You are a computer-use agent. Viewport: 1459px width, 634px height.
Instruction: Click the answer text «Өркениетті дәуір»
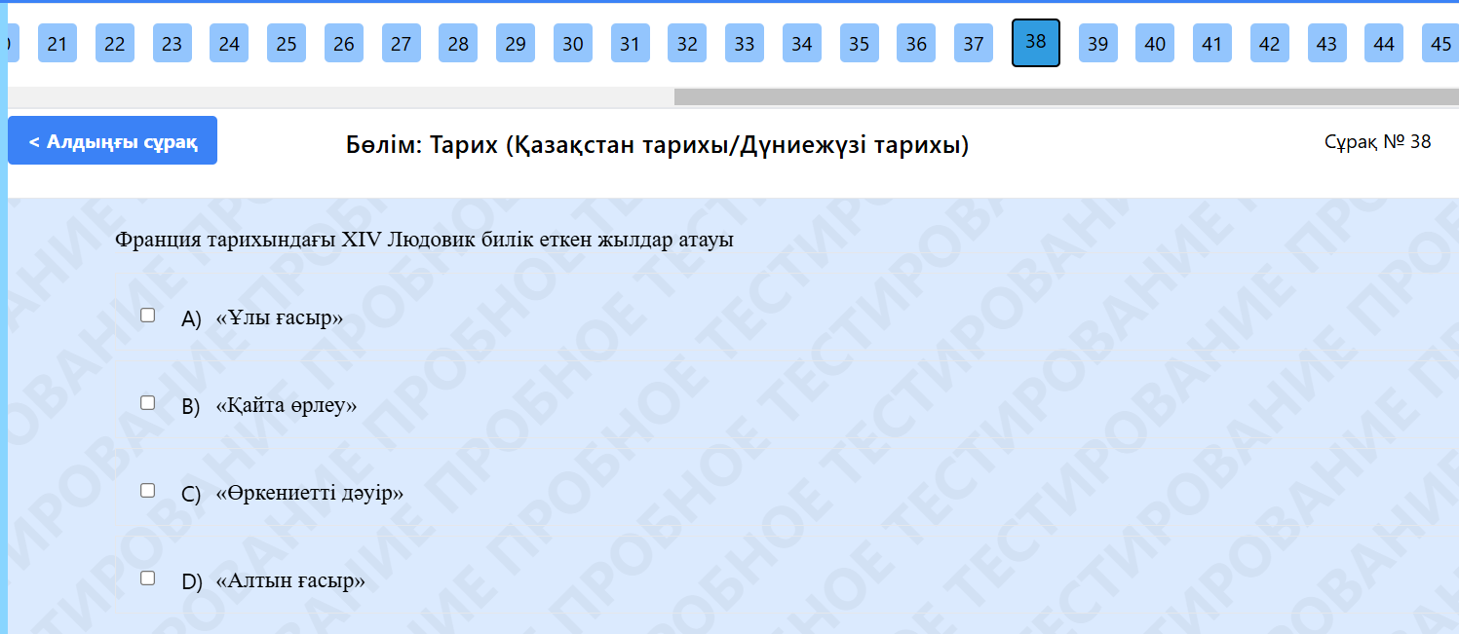[x=310, y=494]
